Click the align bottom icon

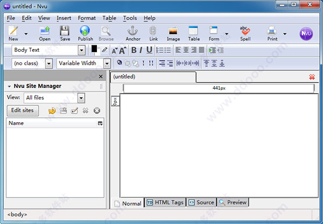coord(222,63)
